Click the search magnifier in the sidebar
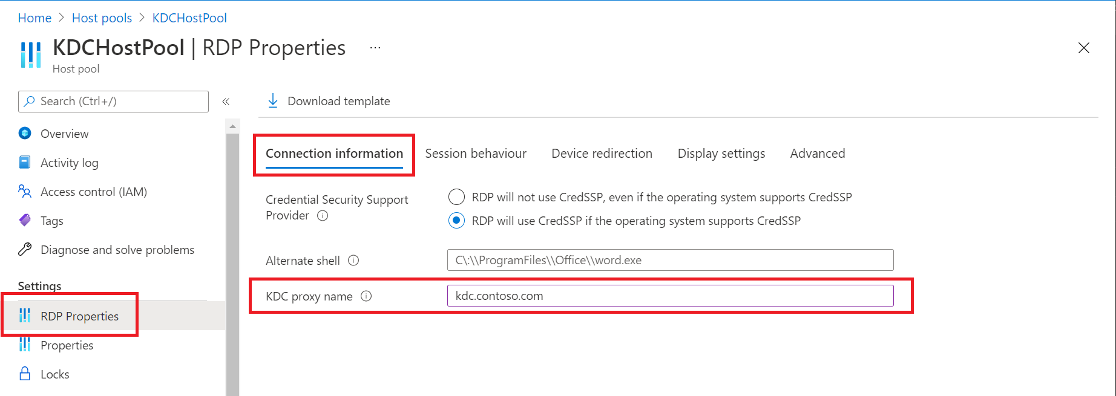This screenshot has width=1116, height=396. (29, 101)
